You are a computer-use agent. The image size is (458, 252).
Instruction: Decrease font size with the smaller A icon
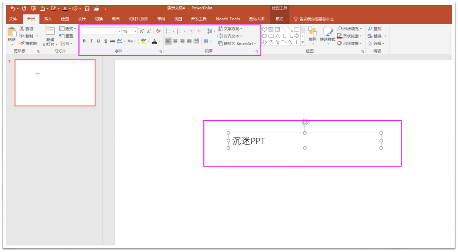[149, 31]
